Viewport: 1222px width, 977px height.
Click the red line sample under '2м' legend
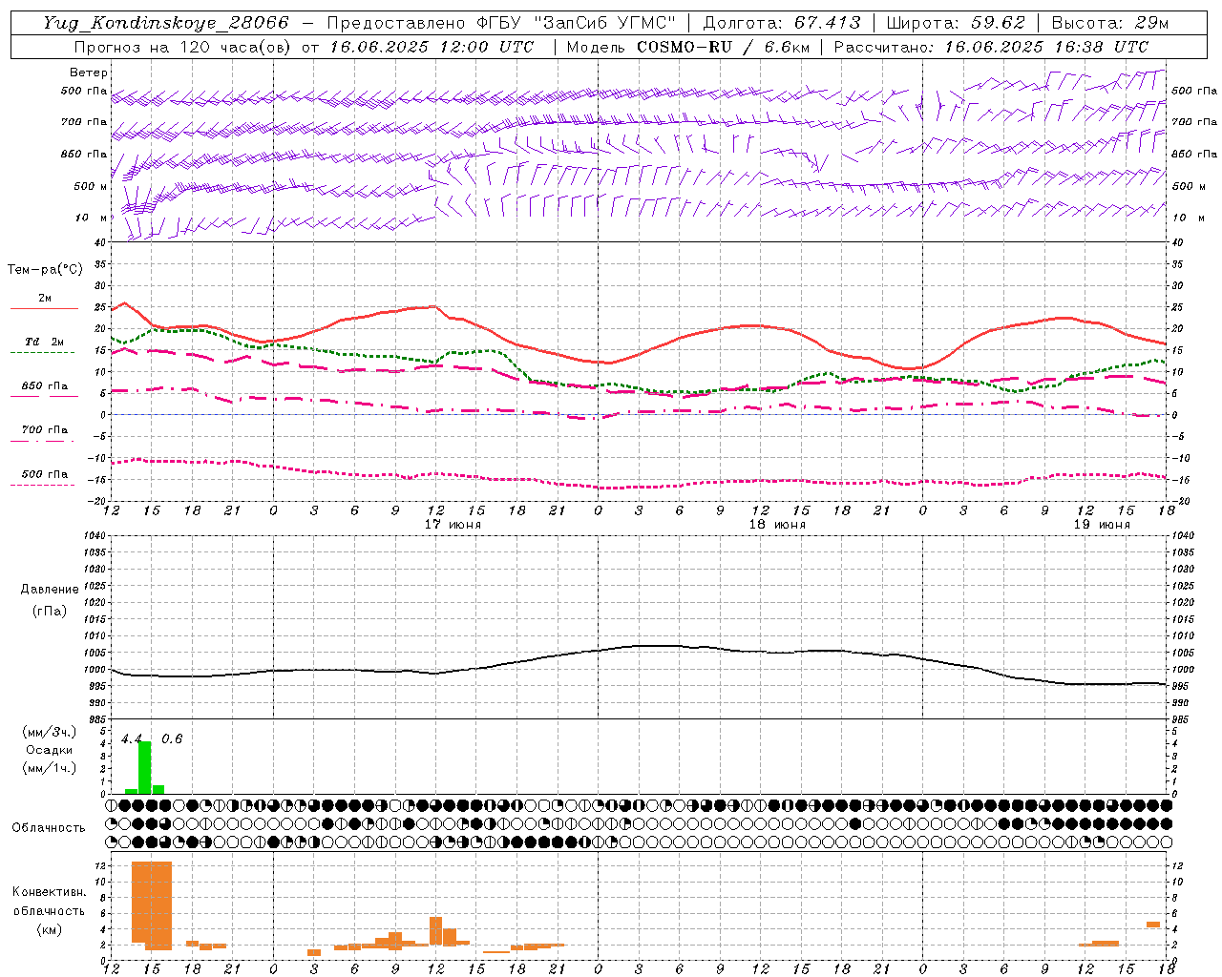44,309
